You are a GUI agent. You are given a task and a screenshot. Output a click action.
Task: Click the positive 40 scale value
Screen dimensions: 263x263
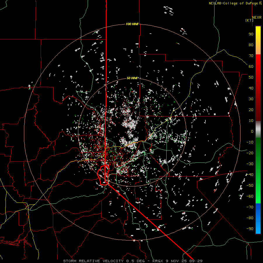[x=251, y=88]
